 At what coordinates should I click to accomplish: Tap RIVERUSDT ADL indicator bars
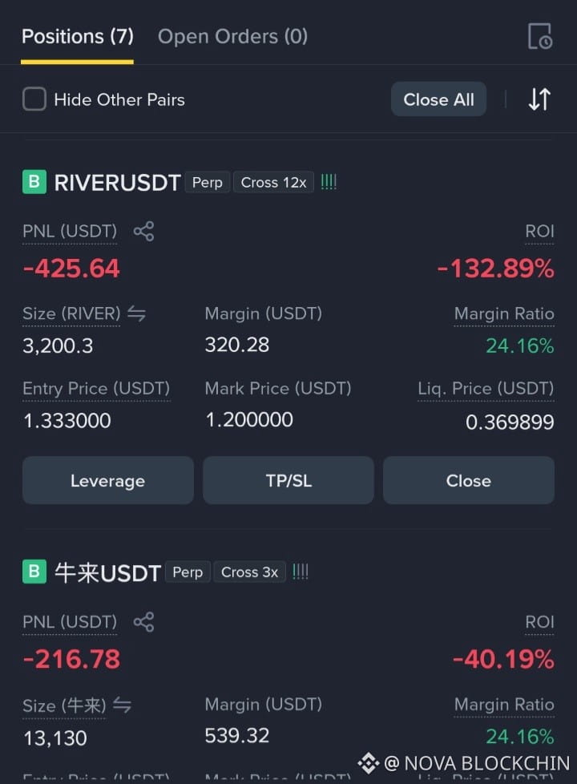329,182
